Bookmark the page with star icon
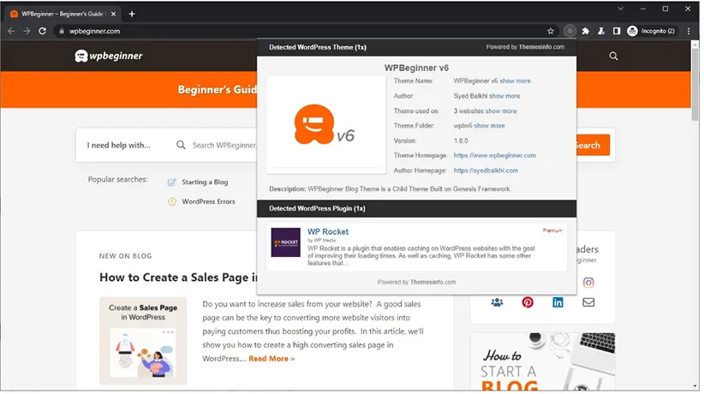This screenshot has width=704, height=394. click(x=551, y=31)
